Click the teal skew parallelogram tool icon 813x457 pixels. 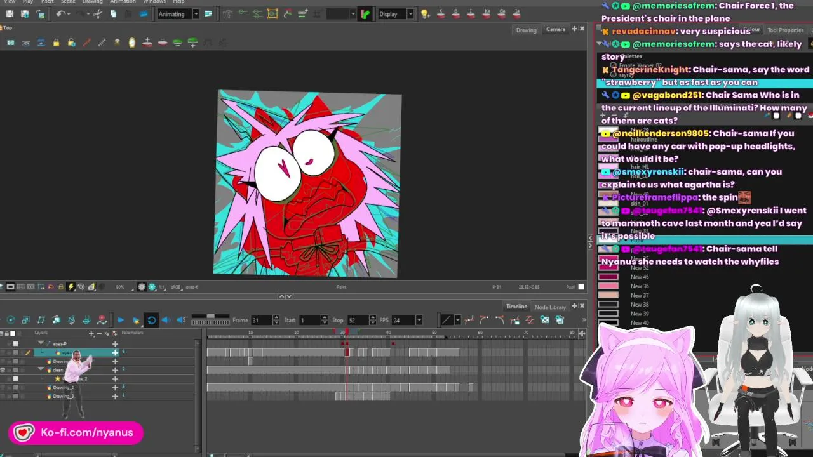(41, 320)
